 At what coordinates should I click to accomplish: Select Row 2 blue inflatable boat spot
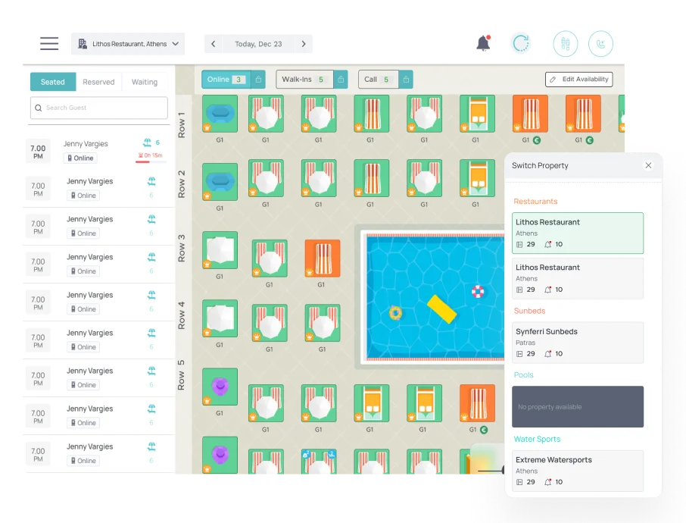point(220,182)
